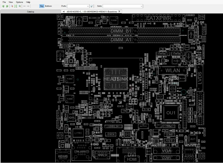Switch board view to Top side
Viewport: 223px width, 163px height.
coord(42,6)
